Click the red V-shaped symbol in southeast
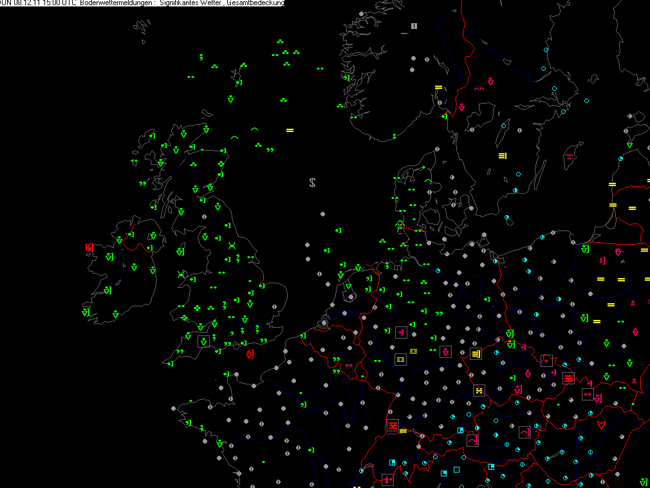This screenshot has width=650, height=488. coord(601,424)
